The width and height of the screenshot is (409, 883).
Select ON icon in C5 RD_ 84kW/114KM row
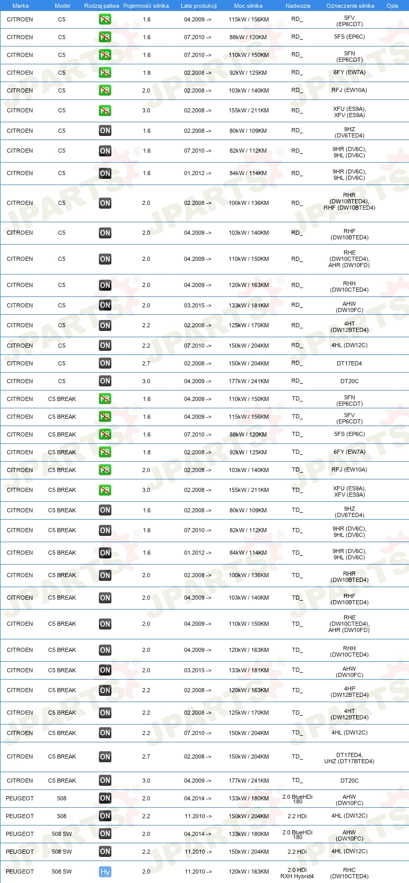(105, 174)
